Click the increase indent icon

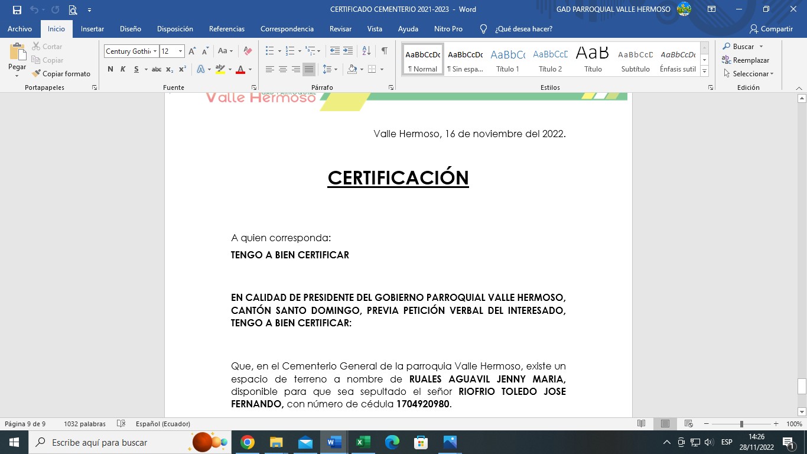click(x=348, y=51)
